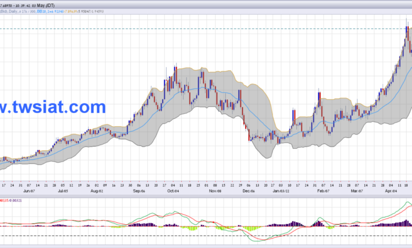Click the Jan/03/22 marker on time axis
Viewport: 412px width, 248px height.
281,191
